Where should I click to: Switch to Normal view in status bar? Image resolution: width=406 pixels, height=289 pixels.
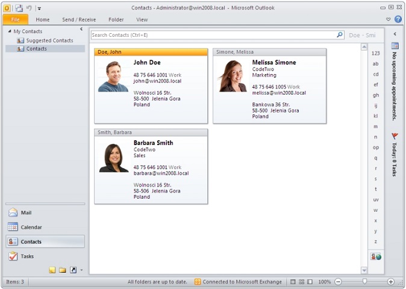click(x=293, y=282)
